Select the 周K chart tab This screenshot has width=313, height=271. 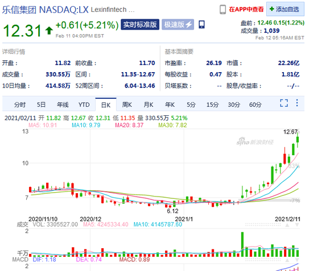coord(127,105)
